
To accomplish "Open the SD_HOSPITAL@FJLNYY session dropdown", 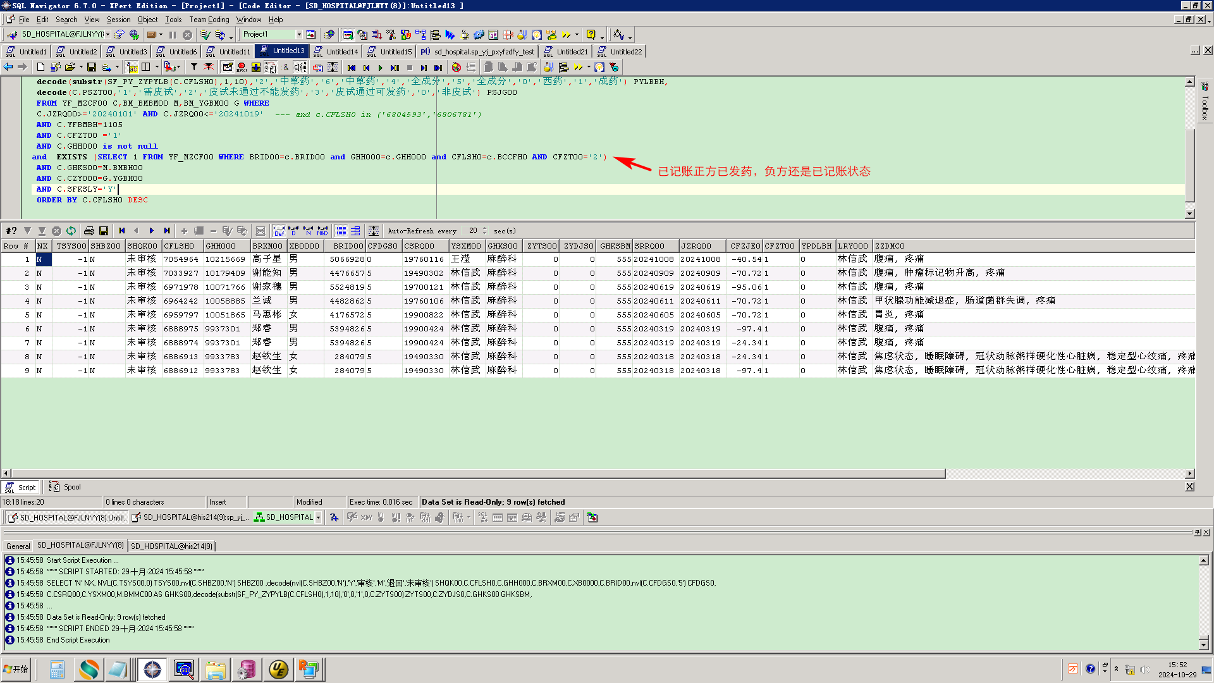I will click(x=108, y=35).
